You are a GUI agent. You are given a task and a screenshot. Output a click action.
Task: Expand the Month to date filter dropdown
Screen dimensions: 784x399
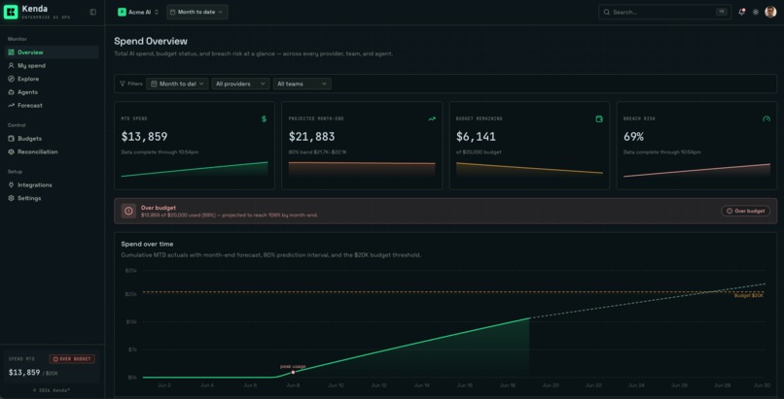click(177, 83)
